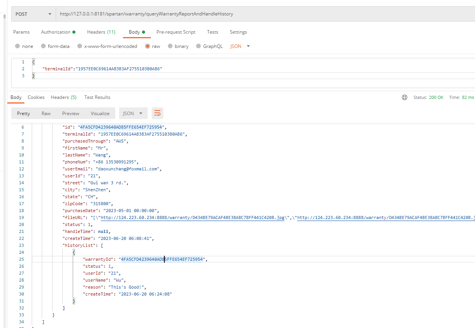Click the globe network icon near Status
Viewport: 475px width, 328px height.
[x=405, y=97]
